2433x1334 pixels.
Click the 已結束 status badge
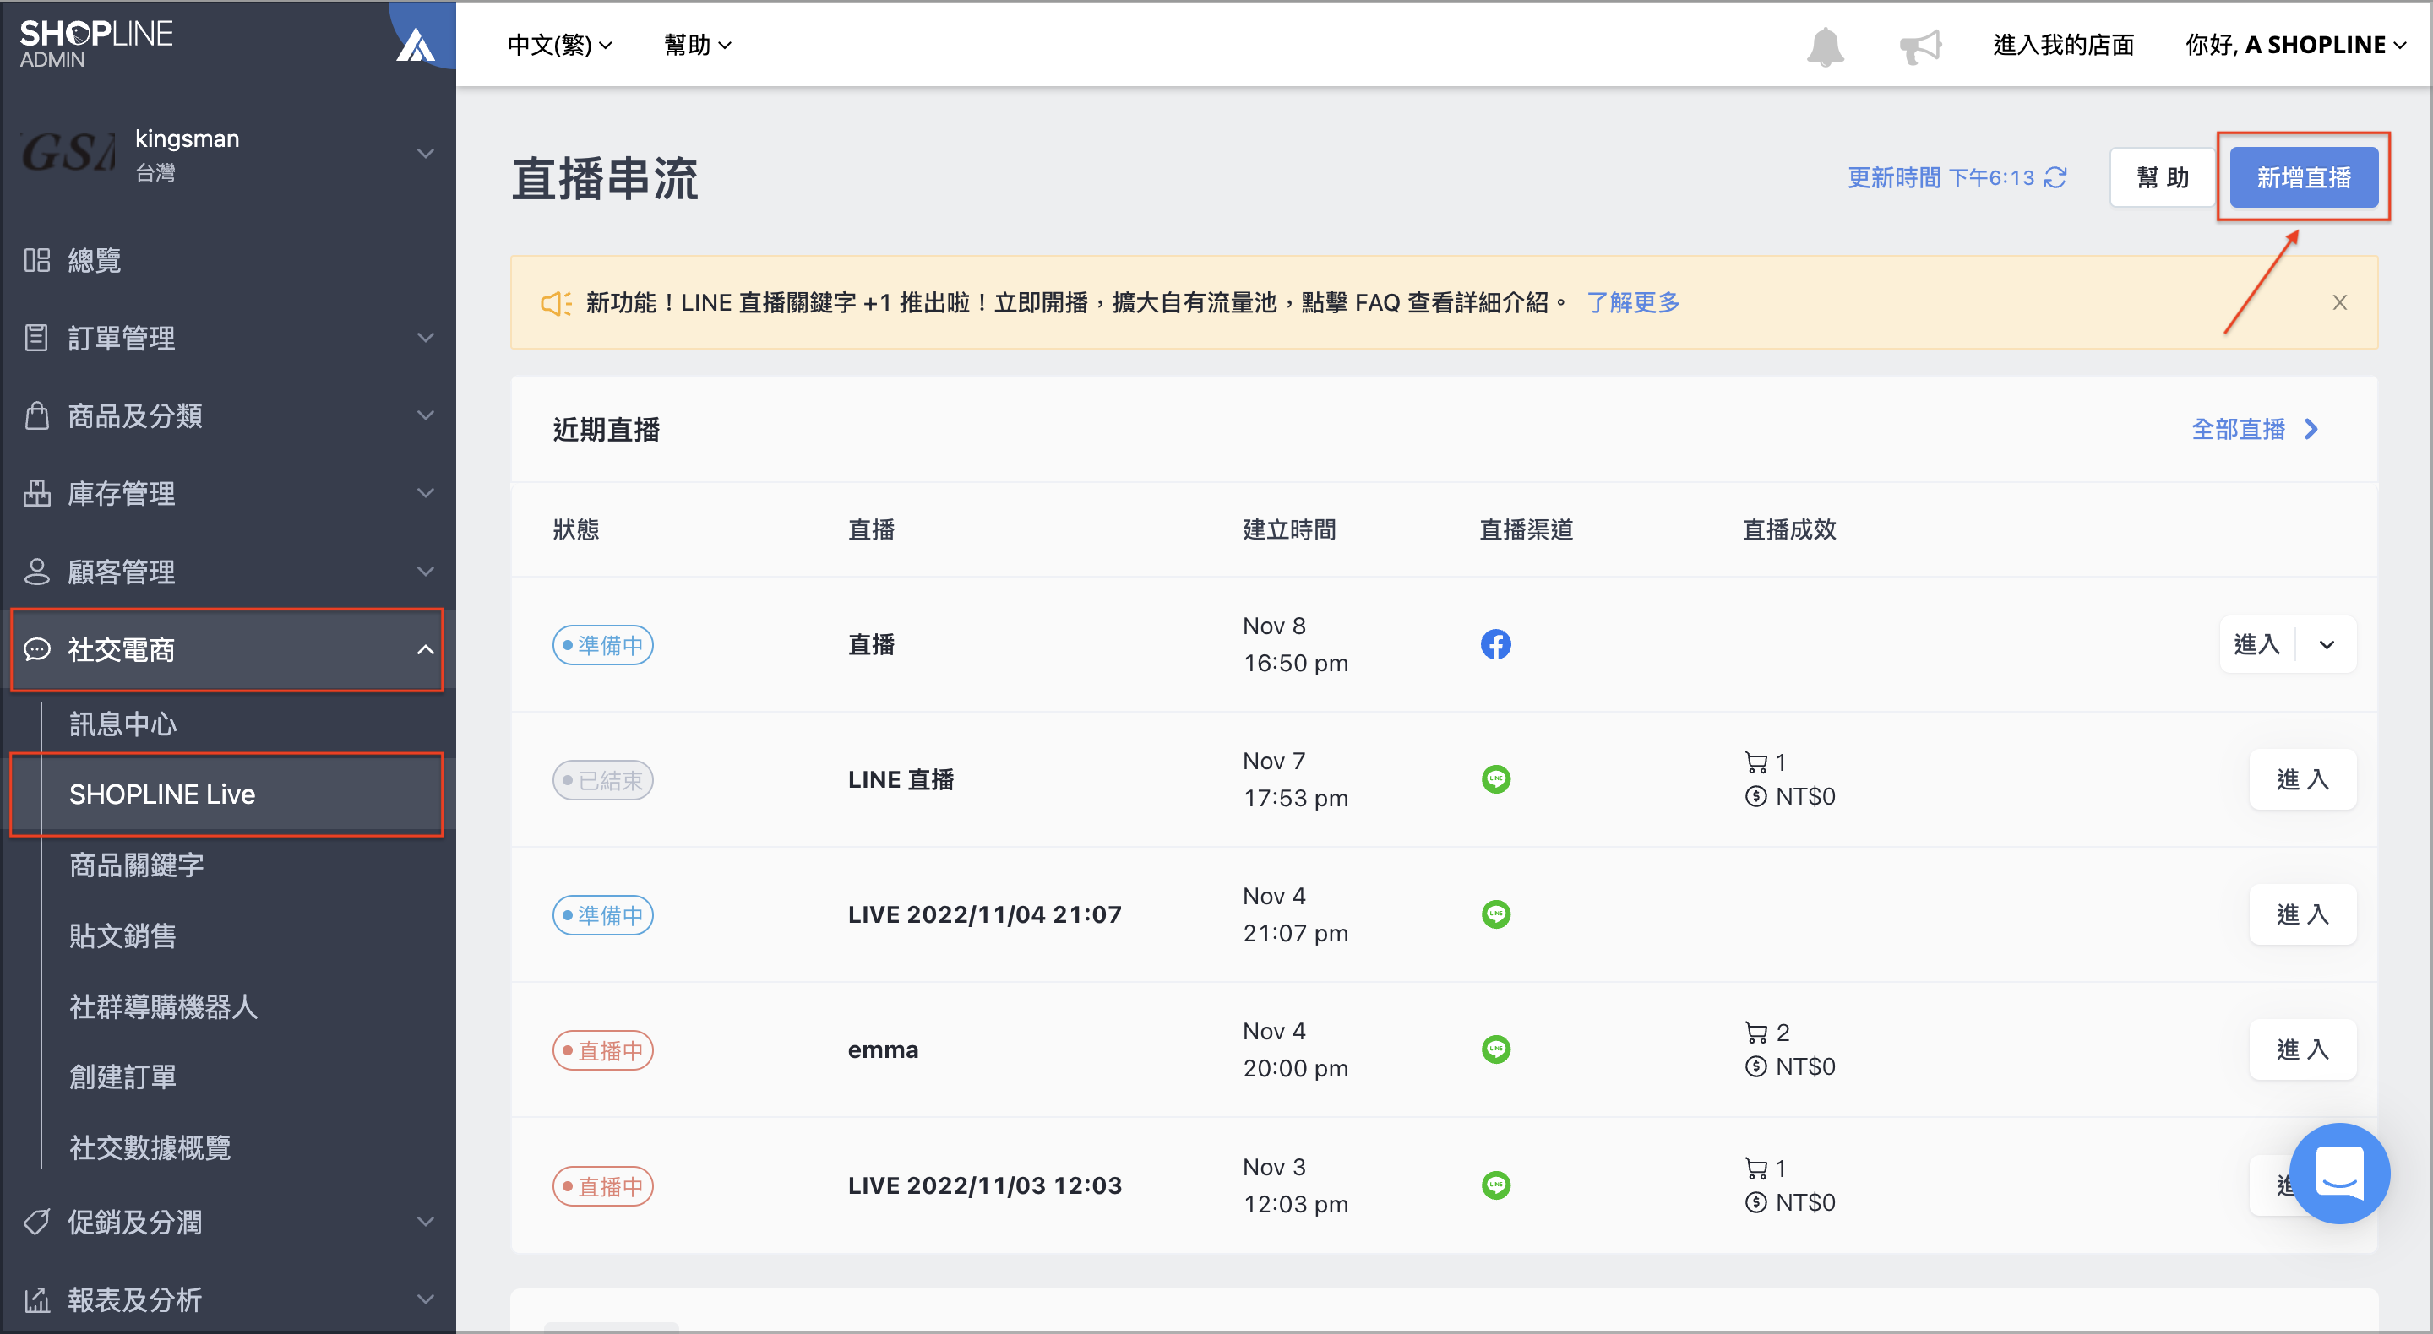602,780
